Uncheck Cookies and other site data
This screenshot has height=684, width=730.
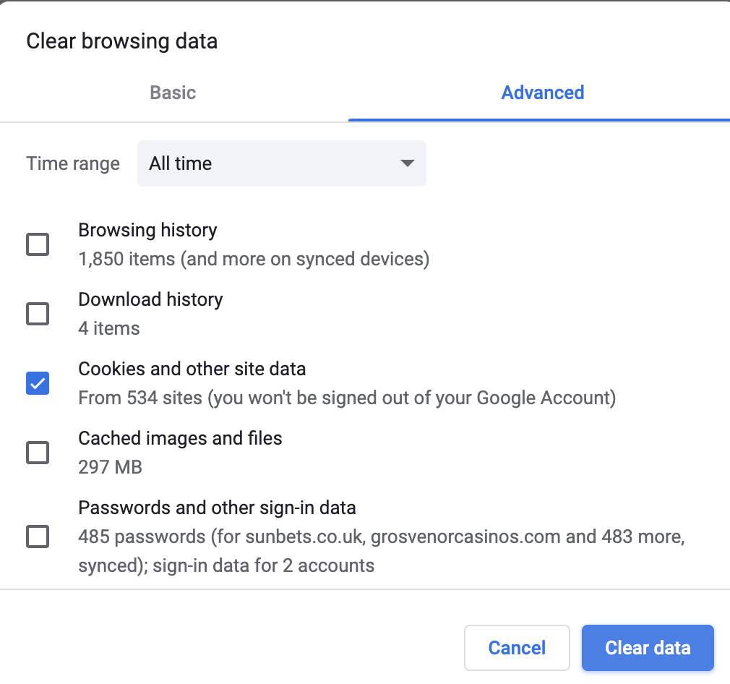pyautogui.click(x=38, y=383)
